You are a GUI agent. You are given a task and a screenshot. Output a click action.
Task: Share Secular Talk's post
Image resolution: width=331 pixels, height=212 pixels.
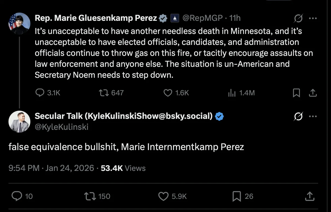(x=310, y=196)
